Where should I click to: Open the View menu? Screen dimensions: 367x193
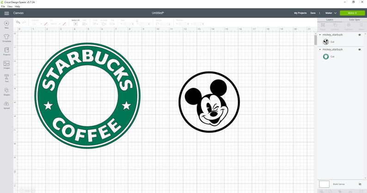tap(10, 6)
